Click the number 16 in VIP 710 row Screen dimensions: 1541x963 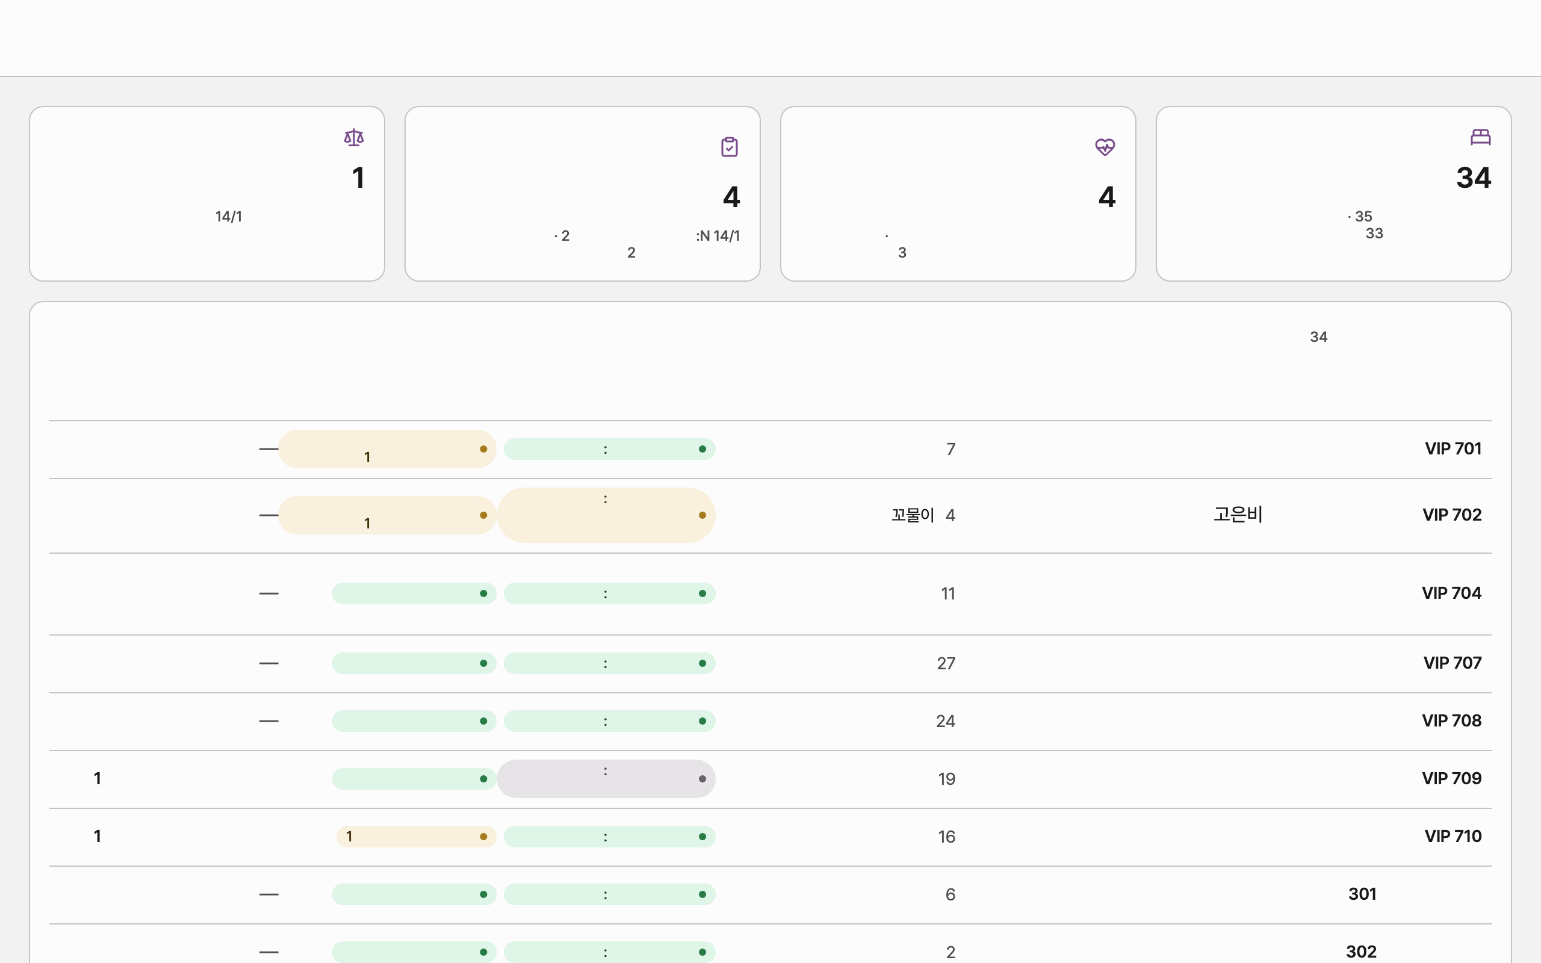click(x=946, y=837)
